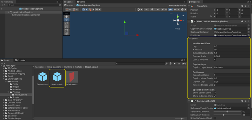This screenshot has width=252, height=120.
Task: Toggle scene audio with the speaker icon
Action: [158, 10]
